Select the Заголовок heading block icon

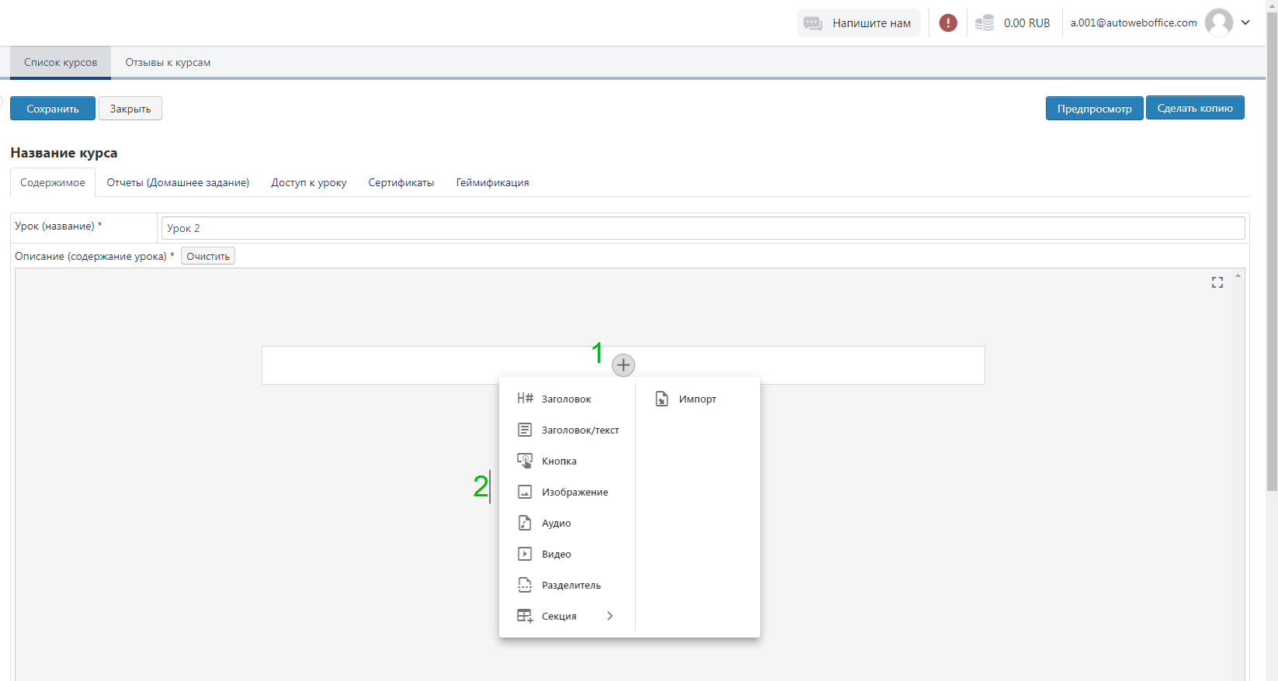tap(525, 399)
